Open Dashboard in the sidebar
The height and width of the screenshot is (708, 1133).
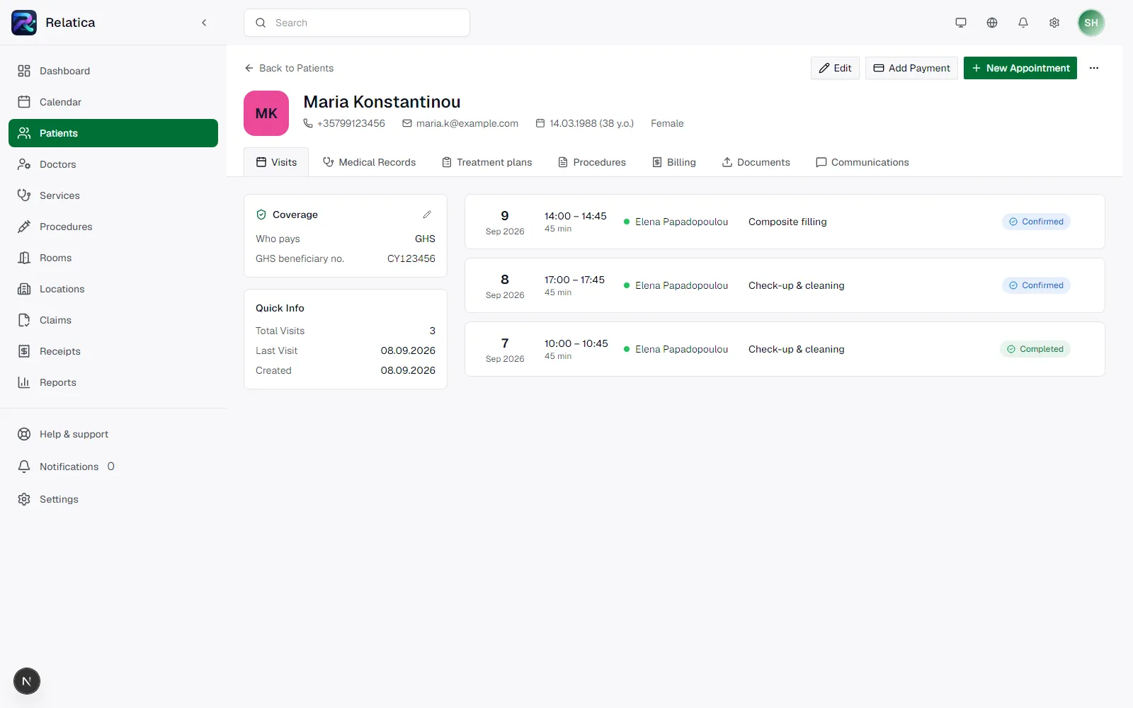(113, 71)
